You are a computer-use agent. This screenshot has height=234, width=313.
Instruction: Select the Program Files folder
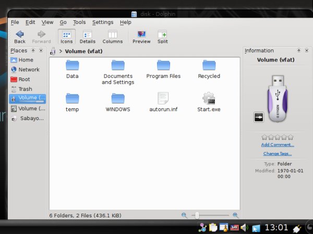[163, 69]
